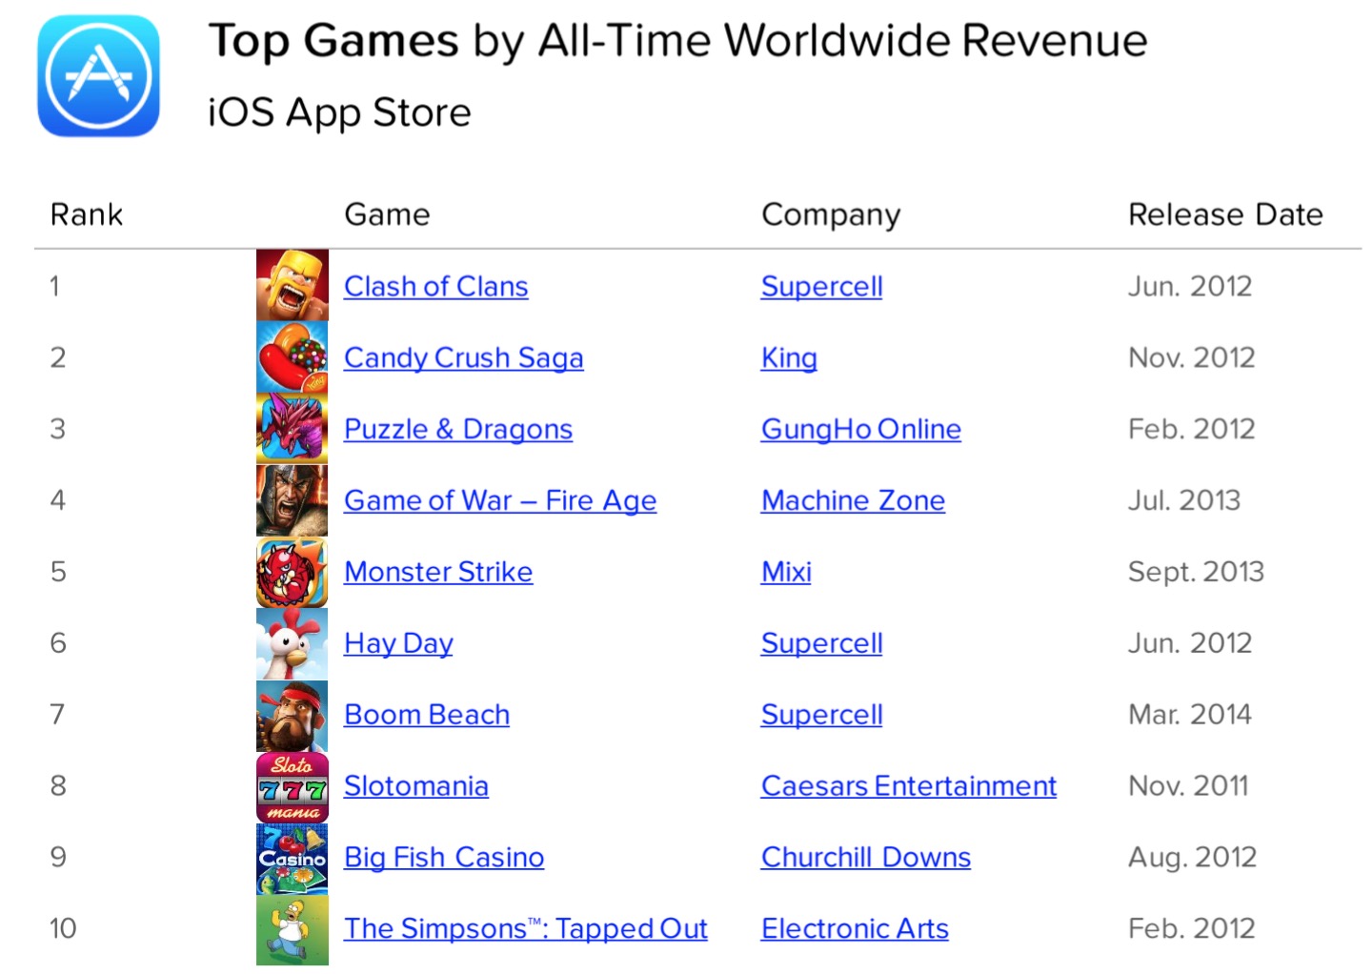The image size is (1372, 974).
Task: Click the Monster Strike game icon
Action: 292,572
